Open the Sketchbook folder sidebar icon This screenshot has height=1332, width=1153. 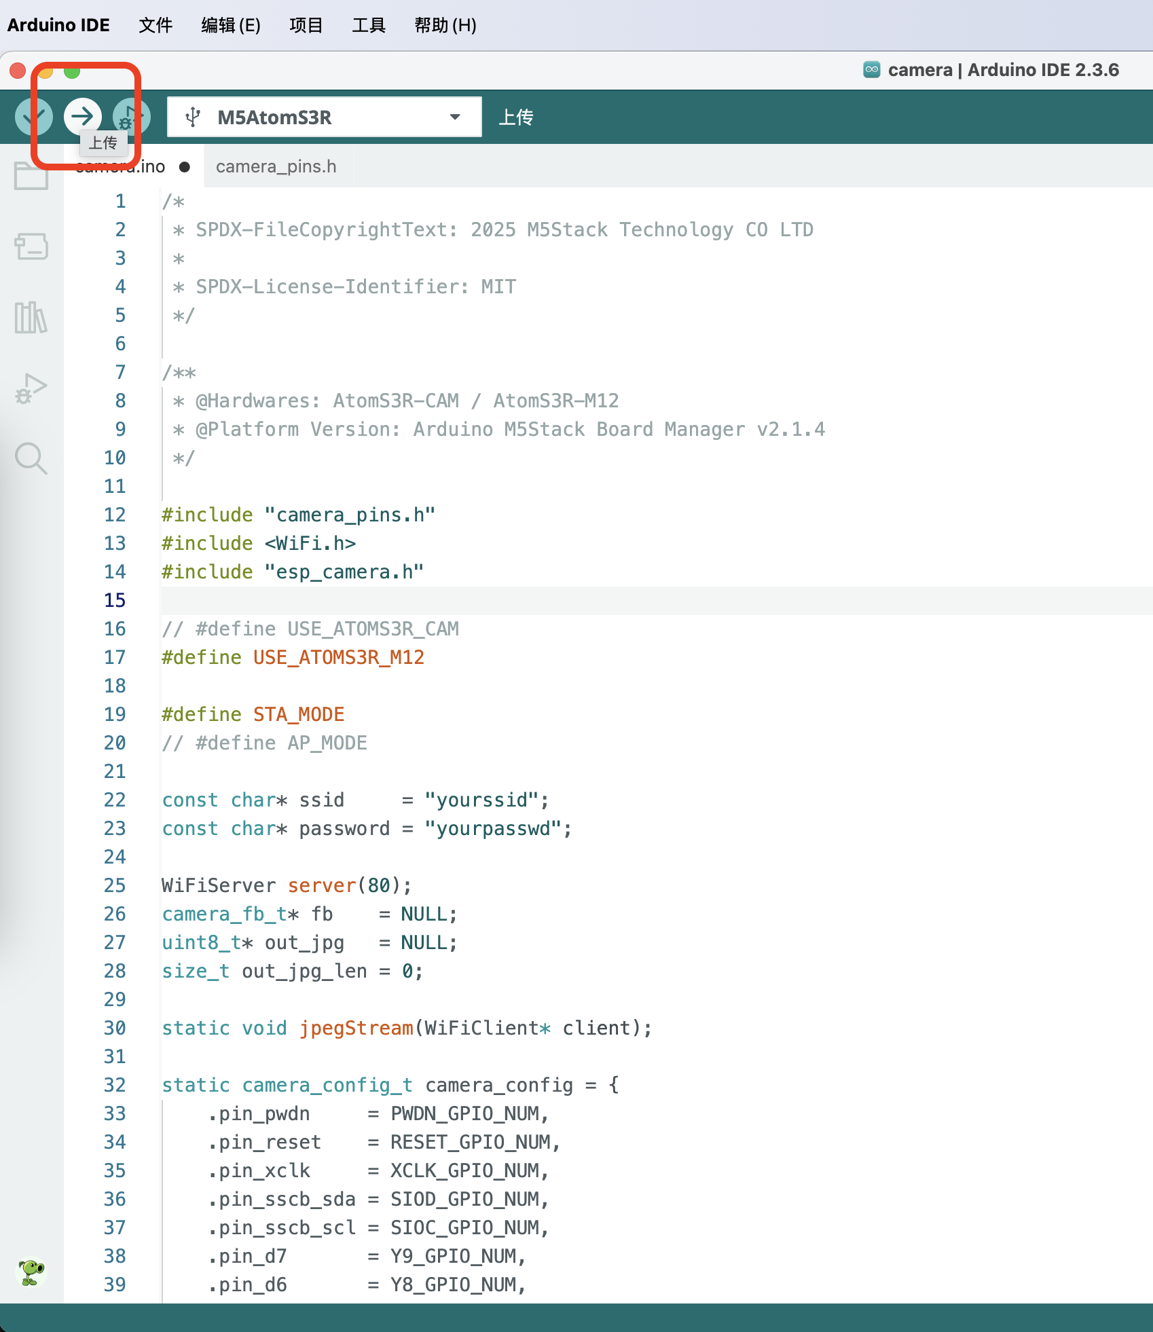[x=31, y=176]
